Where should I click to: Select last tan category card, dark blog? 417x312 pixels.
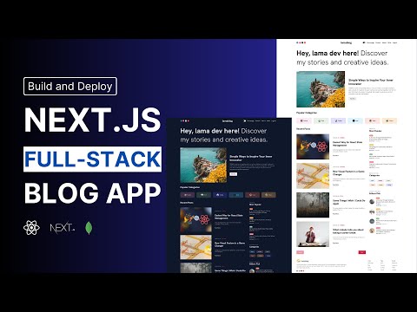(268, 195)
